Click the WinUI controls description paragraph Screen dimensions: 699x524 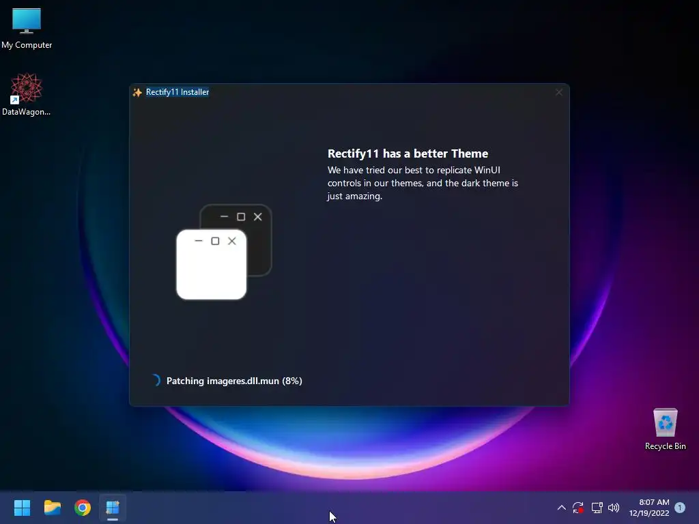point(423,183)
